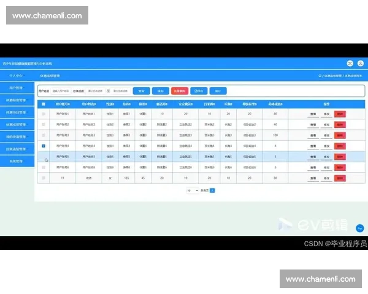The image size is (368, 294).
Task: Click the minimum 总体成绩 input field
Action: click(x=96, y=91)
